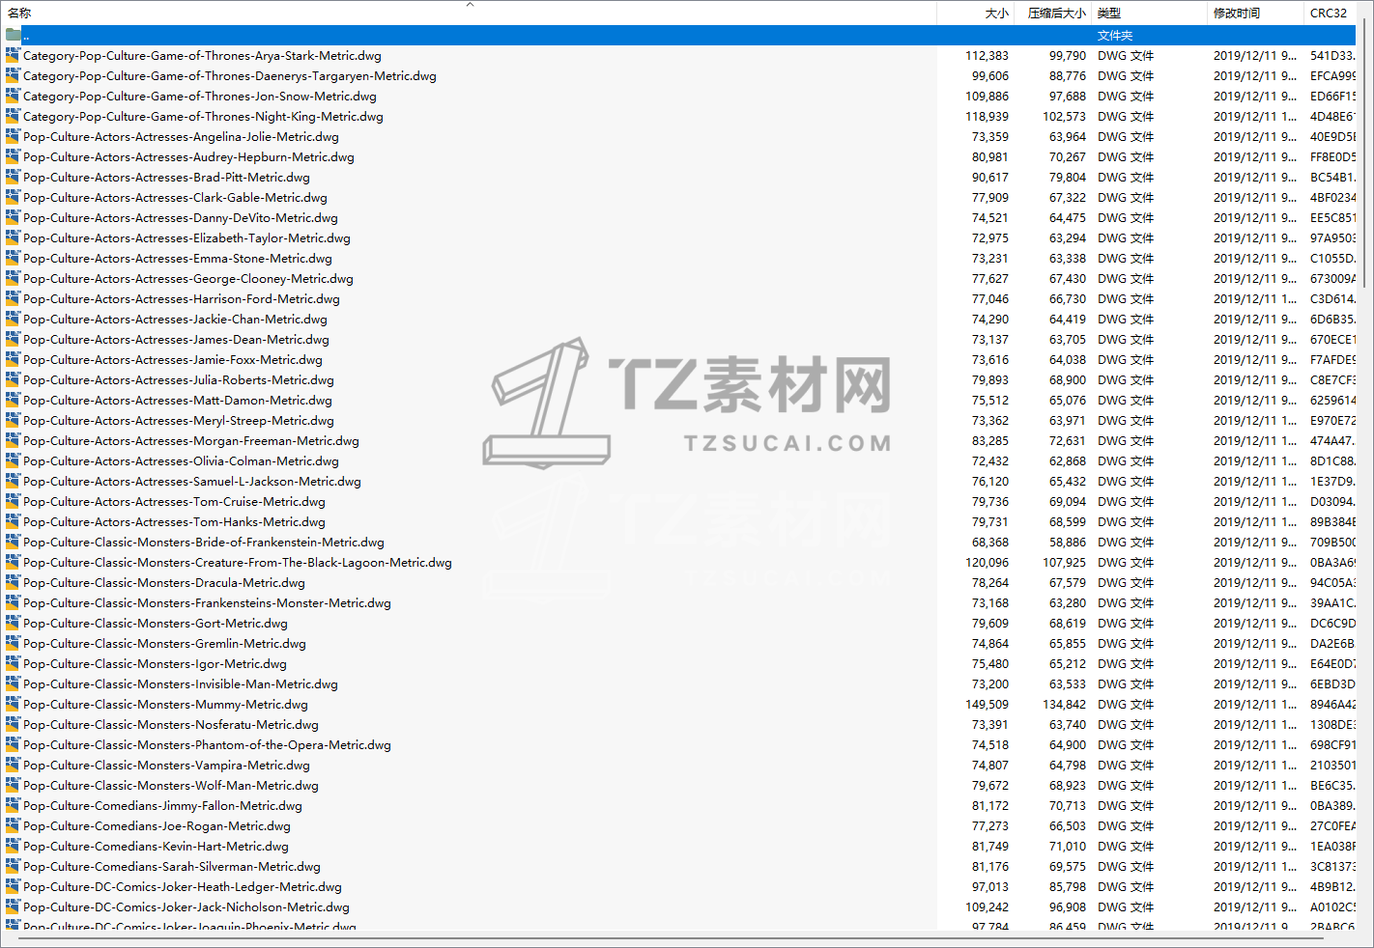Image resolution: width=1374 pixels, height=948 pixels.
Task: Click the file icon for George-Clooney-Metric.dwg
Action: coord(13,279)
